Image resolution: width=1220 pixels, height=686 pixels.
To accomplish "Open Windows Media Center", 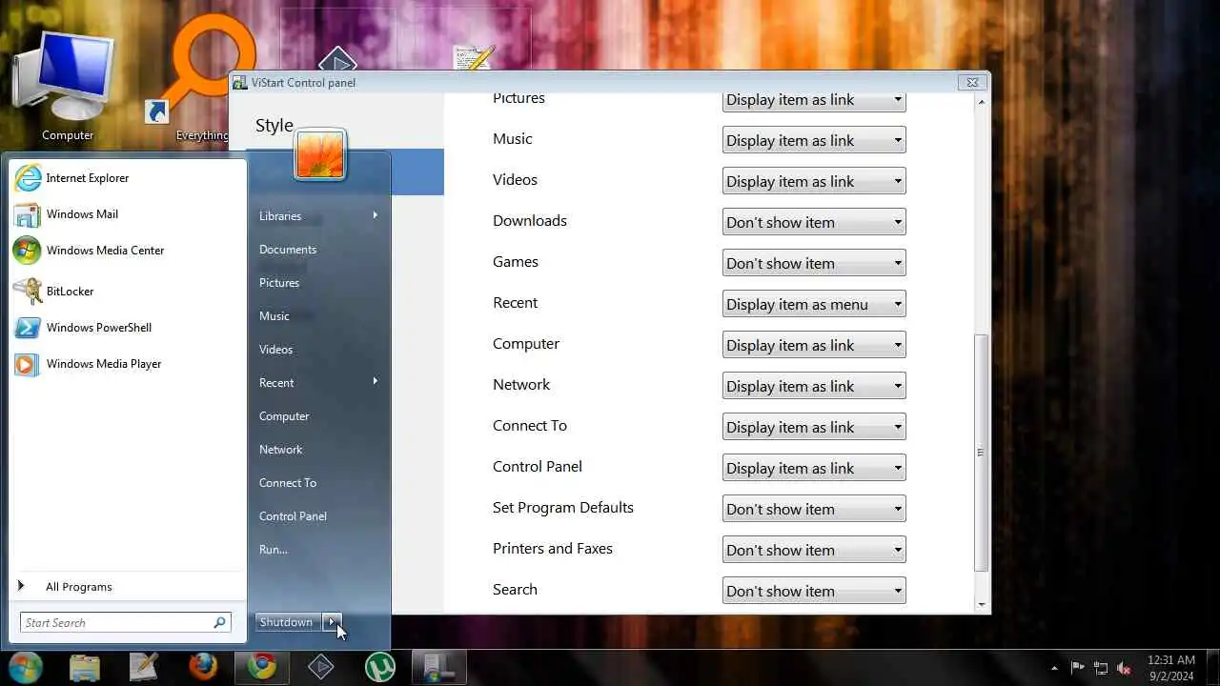I will [x=90, y=251].
